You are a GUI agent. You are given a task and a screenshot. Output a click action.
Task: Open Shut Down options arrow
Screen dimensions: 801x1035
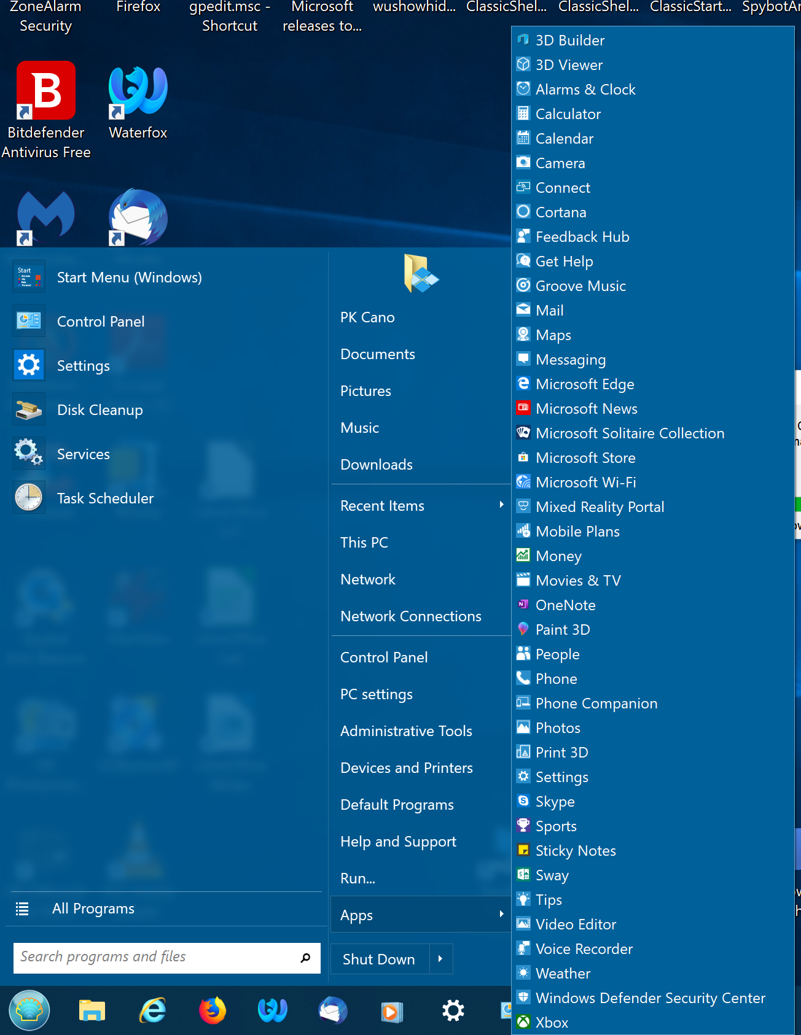pyautogui.click(x=440, y=959)
